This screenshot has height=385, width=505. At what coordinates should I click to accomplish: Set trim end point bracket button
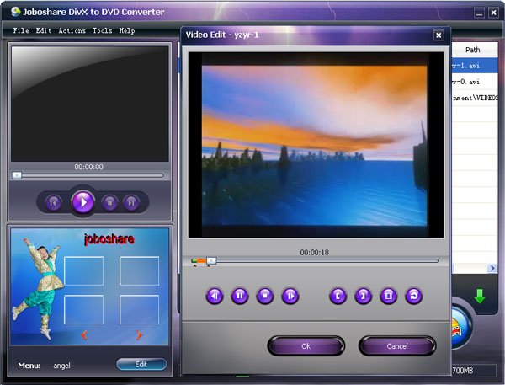coord(364,296)
